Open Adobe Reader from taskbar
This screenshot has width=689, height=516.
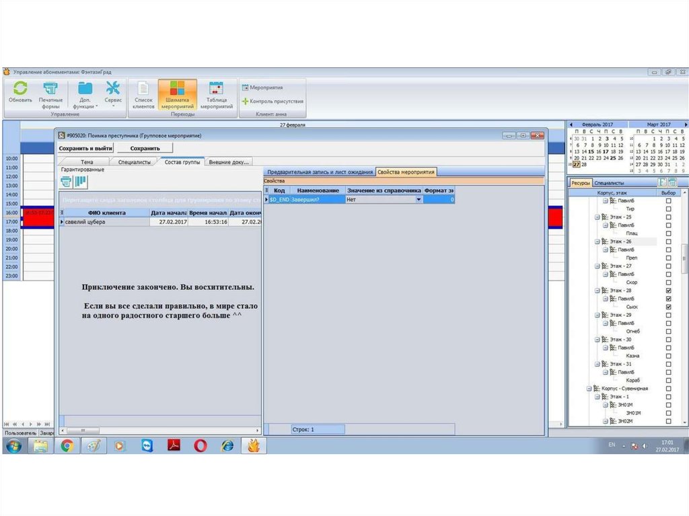coord(174,445)
